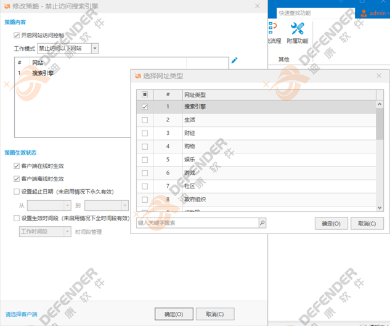This screenshot has height=326, width=390.
Task: Open the 工作时间段 dropdown
Action: click(67, 232)
